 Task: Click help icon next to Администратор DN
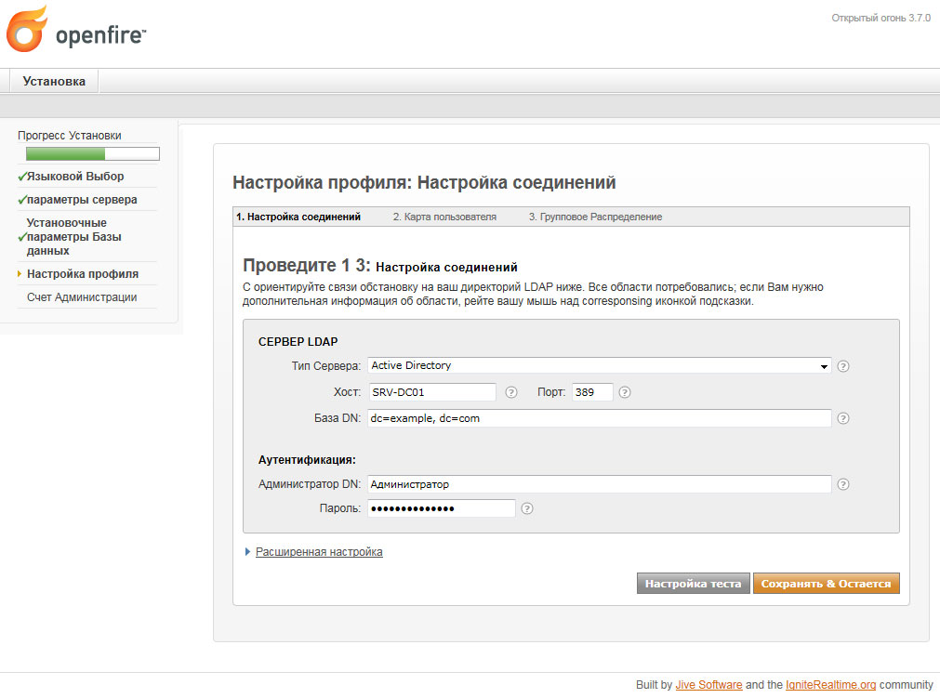click(843, 484)
